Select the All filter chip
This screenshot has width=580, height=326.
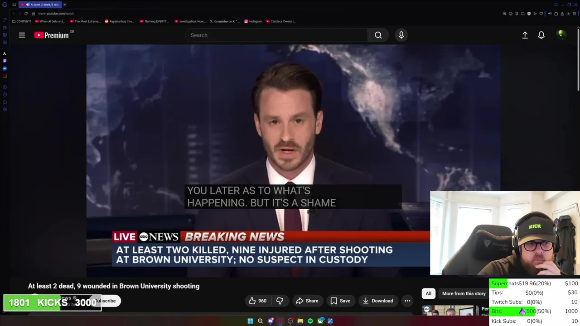[428, 293]
